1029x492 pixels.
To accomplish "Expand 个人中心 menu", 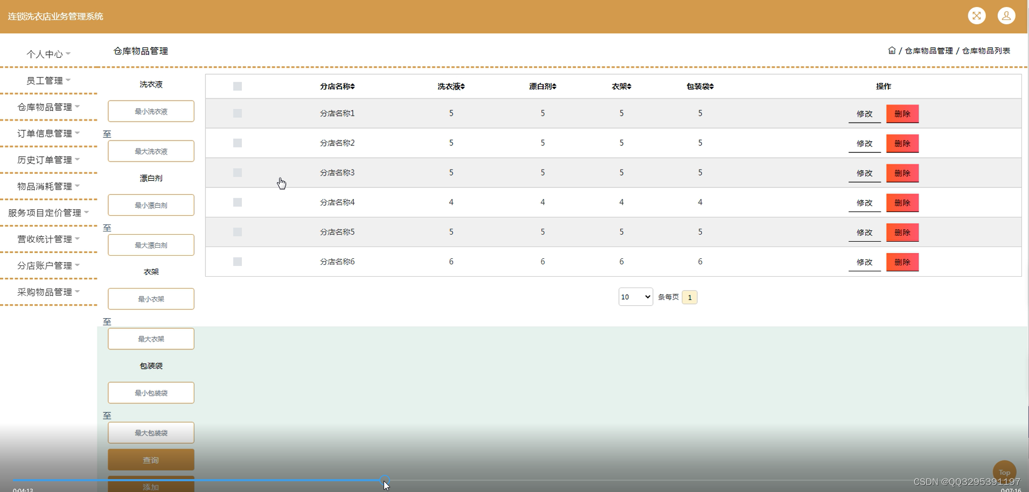I will [x=48, y=54].
